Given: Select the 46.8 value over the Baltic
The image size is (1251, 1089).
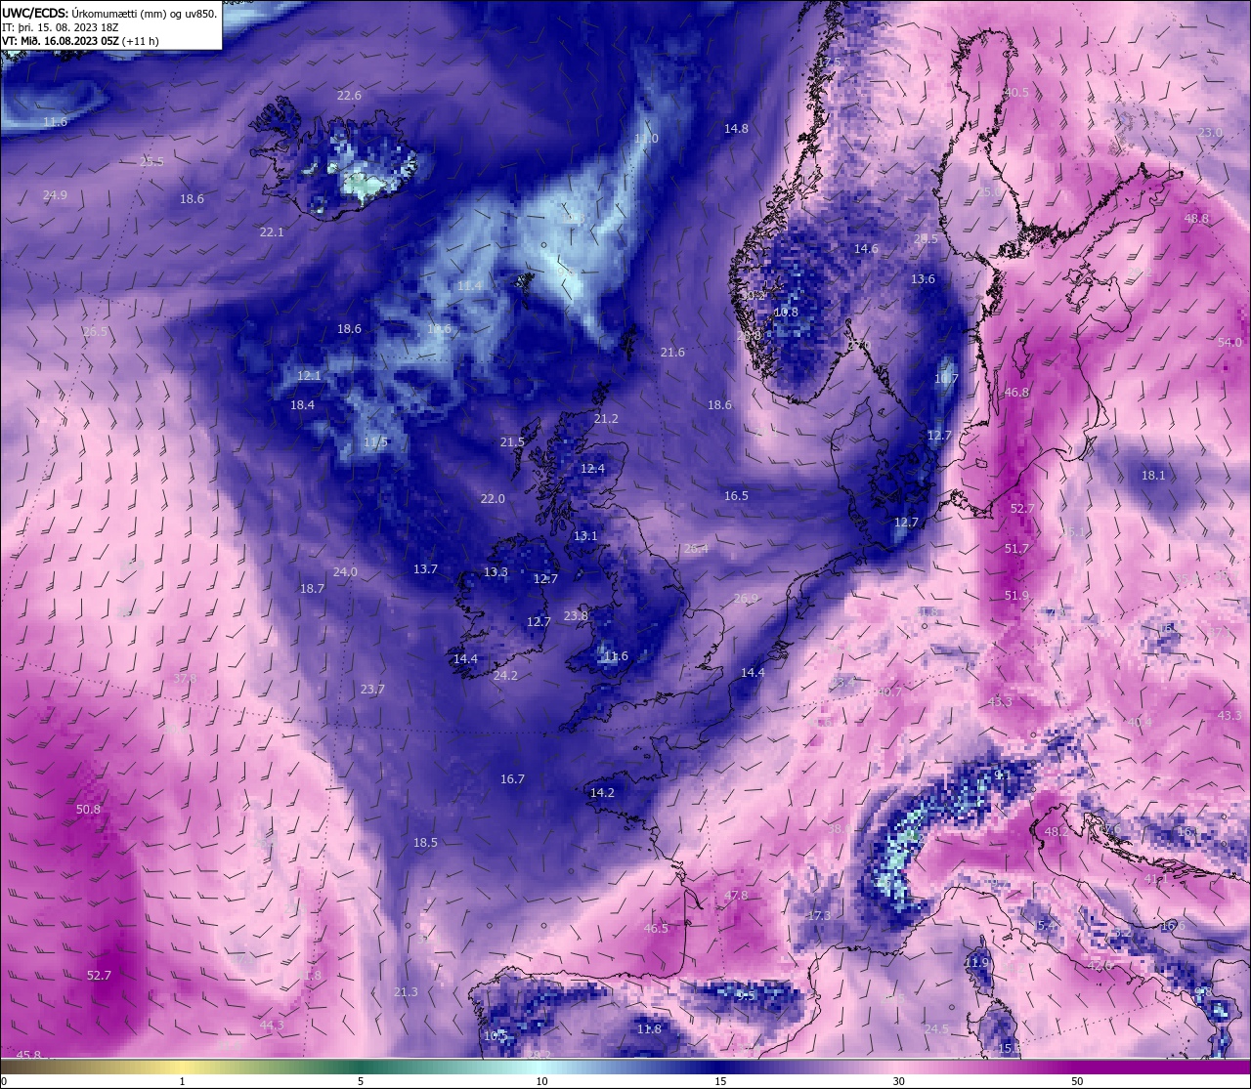Looking at the screenshot, I should [1016, 393].
